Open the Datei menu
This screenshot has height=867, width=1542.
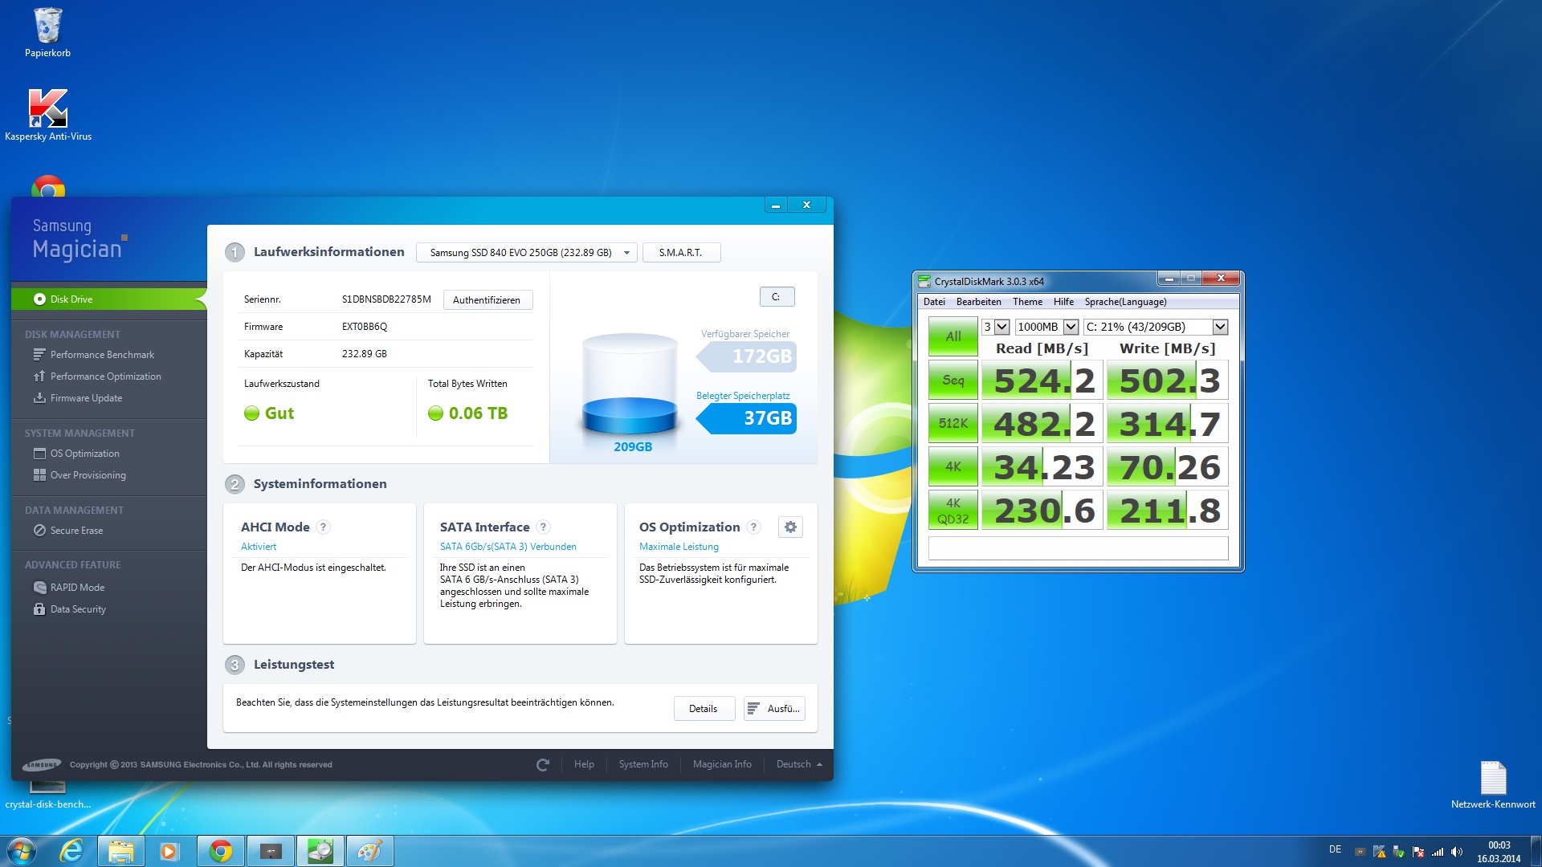tap(934, 302)
